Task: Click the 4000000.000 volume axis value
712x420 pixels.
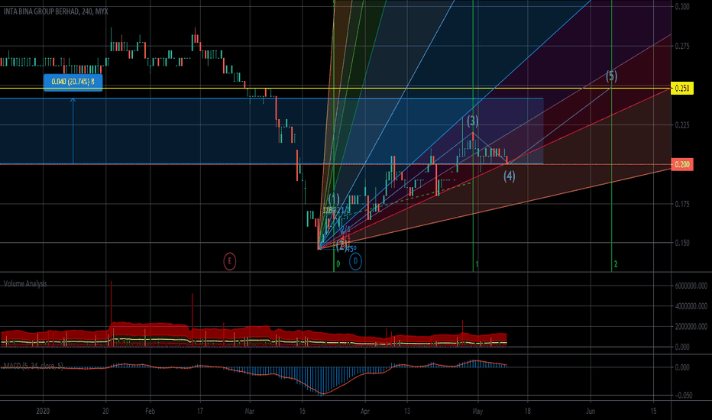Action: point(691,306)
